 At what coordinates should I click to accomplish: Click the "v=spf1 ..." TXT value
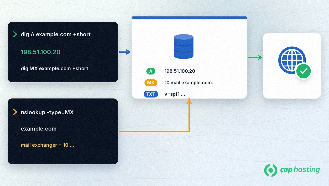[175, 94]
